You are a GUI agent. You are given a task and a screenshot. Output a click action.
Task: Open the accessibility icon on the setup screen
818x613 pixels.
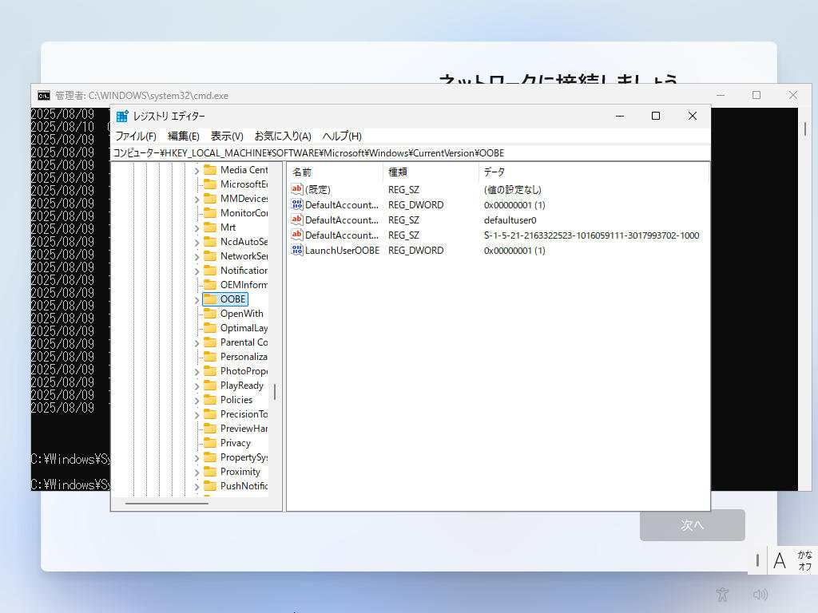pyautogui.click(x=722, y=594)
